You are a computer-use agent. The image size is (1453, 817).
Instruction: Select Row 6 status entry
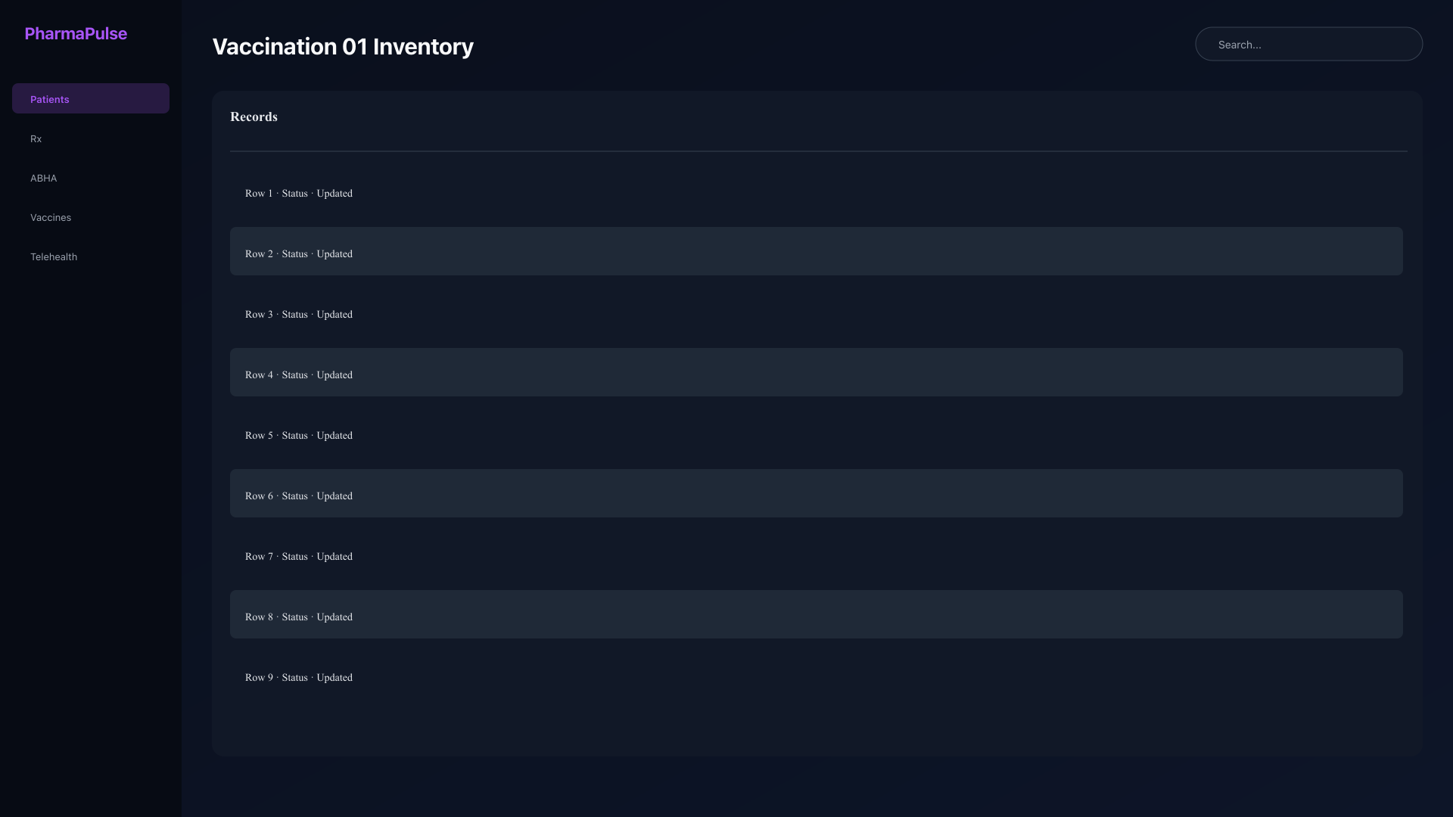coord(816,493)
